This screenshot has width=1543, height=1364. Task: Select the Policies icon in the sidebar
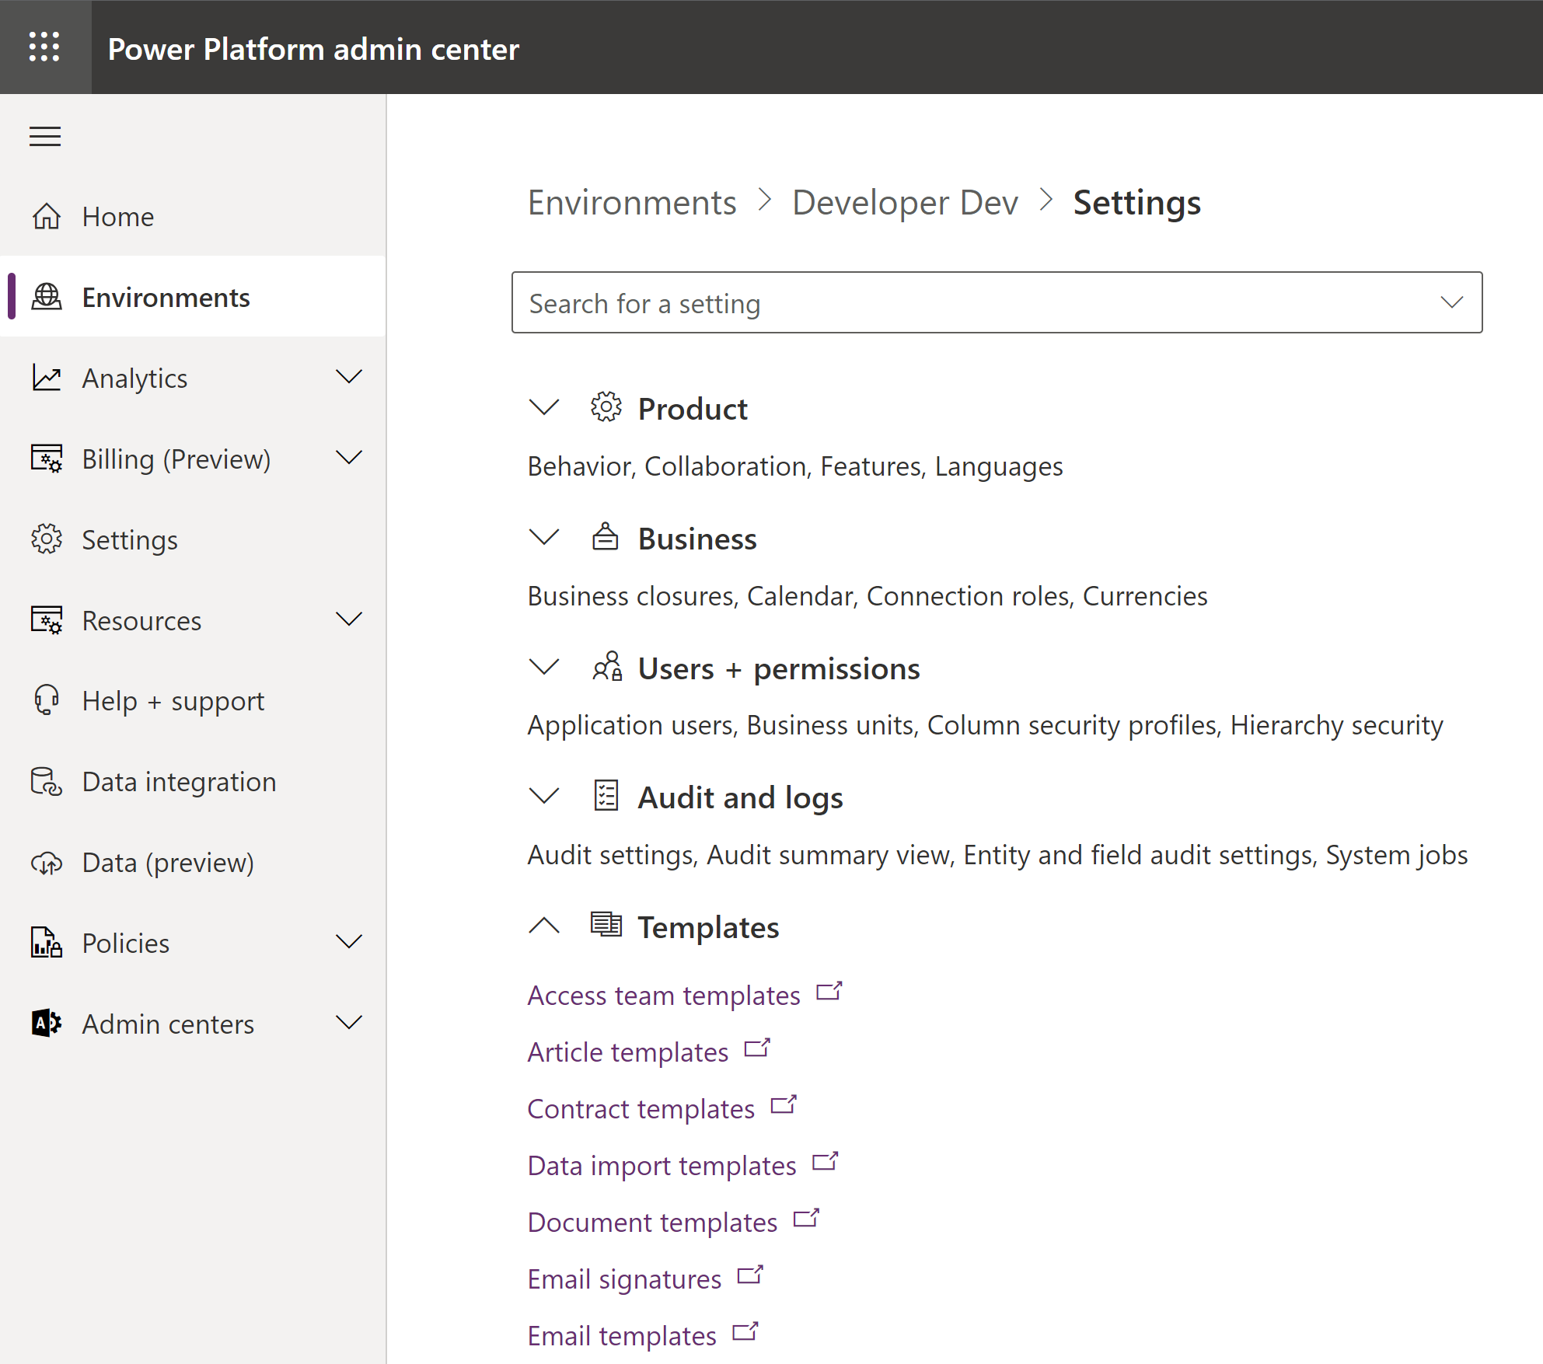pos(46,943)
